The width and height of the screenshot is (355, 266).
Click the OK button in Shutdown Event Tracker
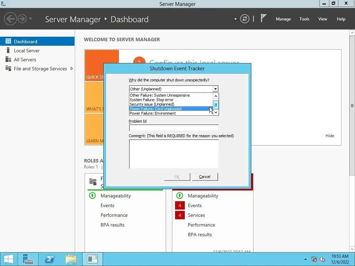point(177,177)
